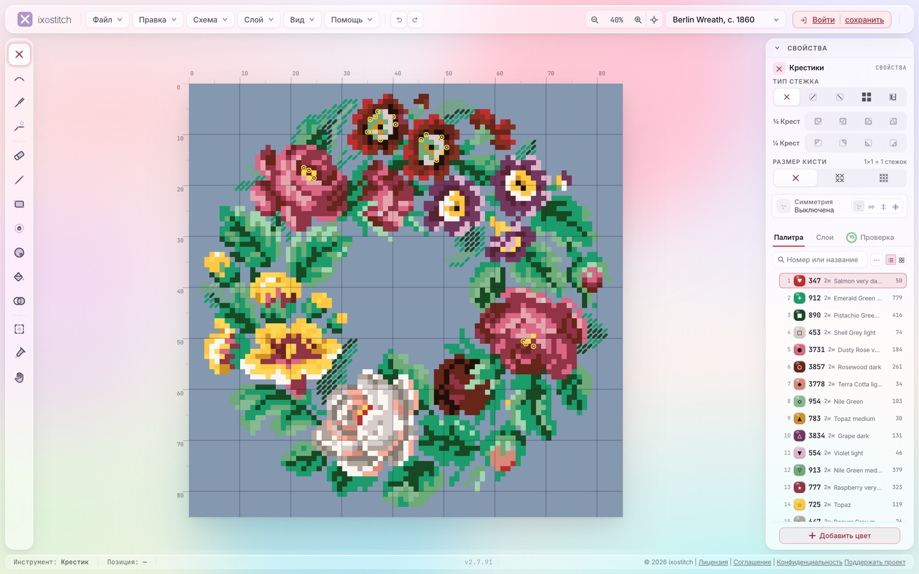
Task: Open the Лицензия link in footer
Action: [x=713, y=562]
